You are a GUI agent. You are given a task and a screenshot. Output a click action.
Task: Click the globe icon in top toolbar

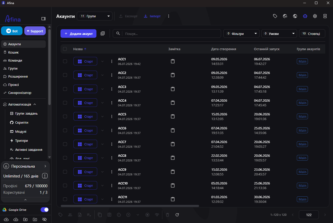click(x=295, y=16)
